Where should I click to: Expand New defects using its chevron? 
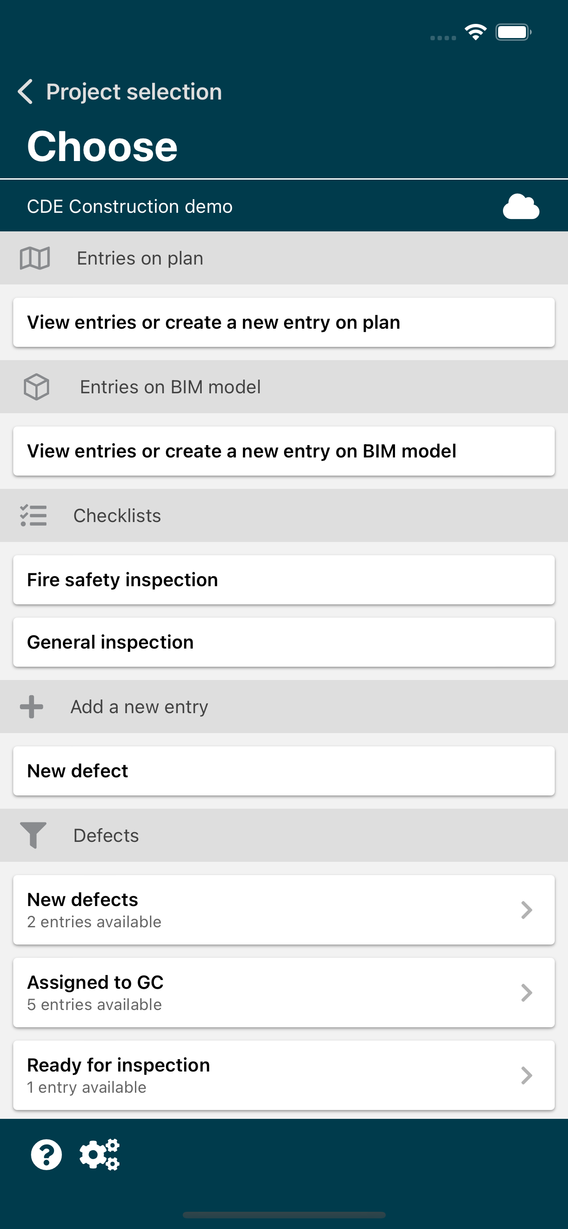pos(526,910)
